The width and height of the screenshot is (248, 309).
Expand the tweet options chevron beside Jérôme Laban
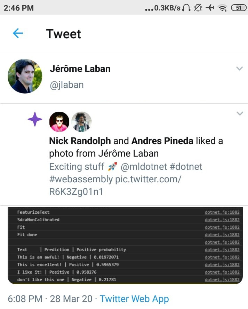pyautogui.click(x=239, y=69)
